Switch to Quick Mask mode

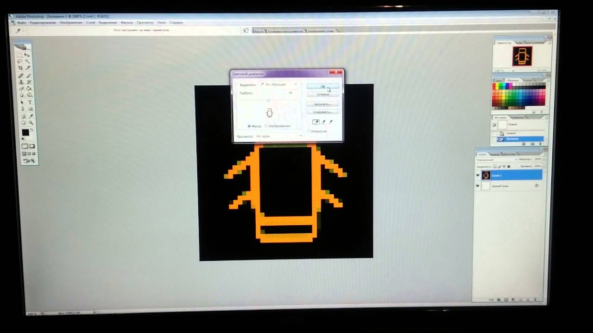[32, 146]
